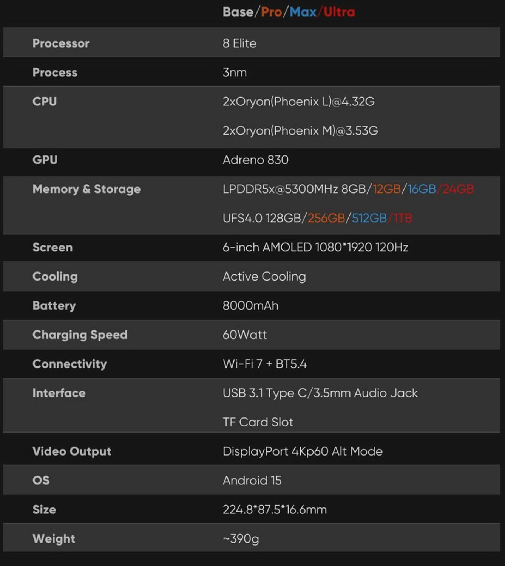Click the TF Card Slot text
505x566 pixels.
coord(258,422)
